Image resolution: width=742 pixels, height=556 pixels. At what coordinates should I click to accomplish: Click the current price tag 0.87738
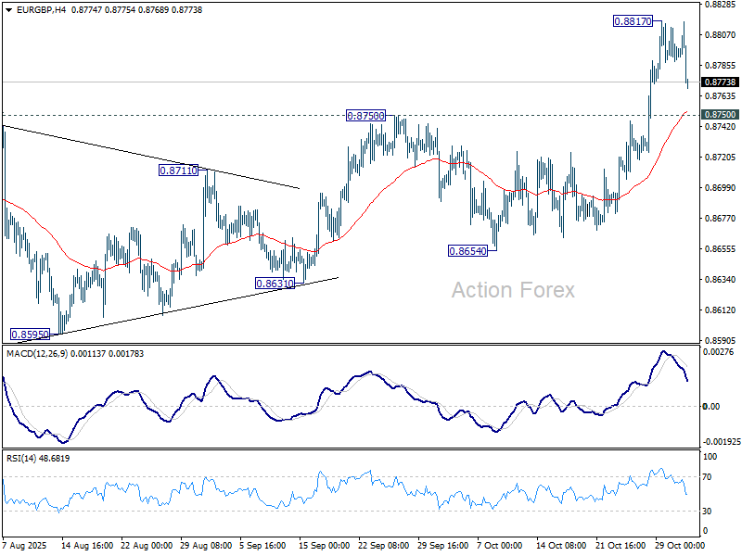coord(720,82)
